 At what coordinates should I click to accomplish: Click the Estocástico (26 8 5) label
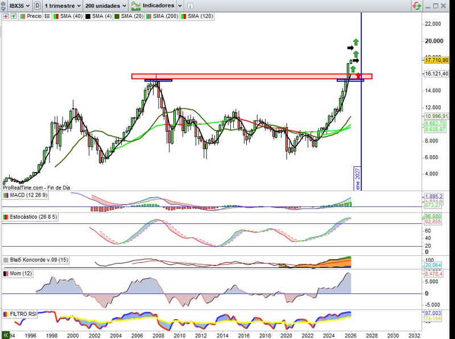click(35, 218)
